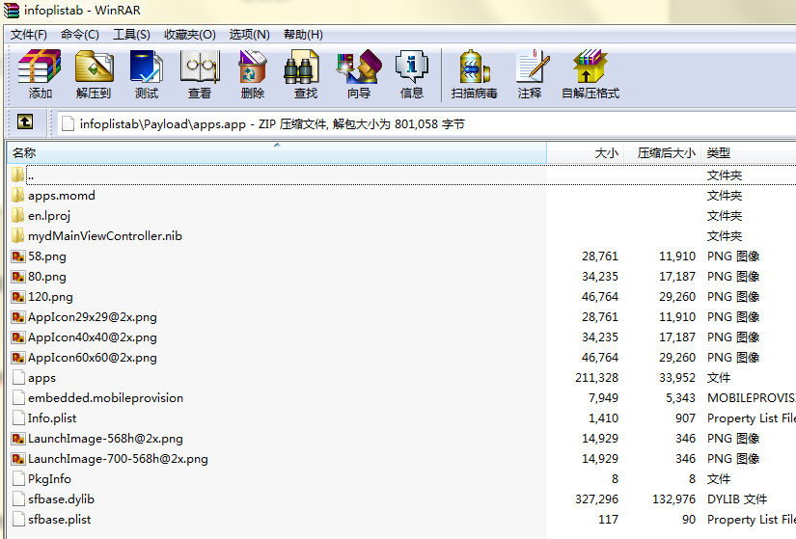Screen dimensions: 796x539
Task: Sort by the 类型 column header
Action: point(749,152)
